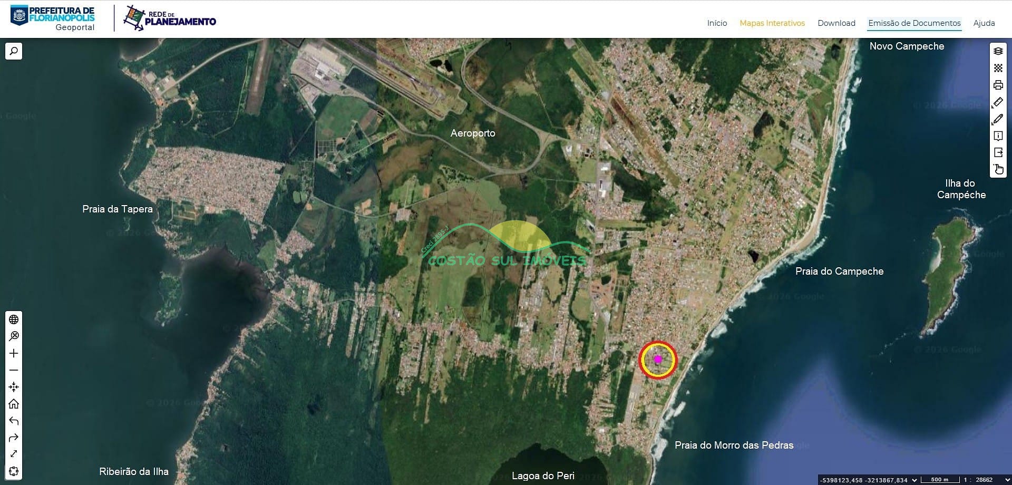Viewport: 1012px width, 485px height.
Task: Click the globe full extent icon
Action: 14,319
